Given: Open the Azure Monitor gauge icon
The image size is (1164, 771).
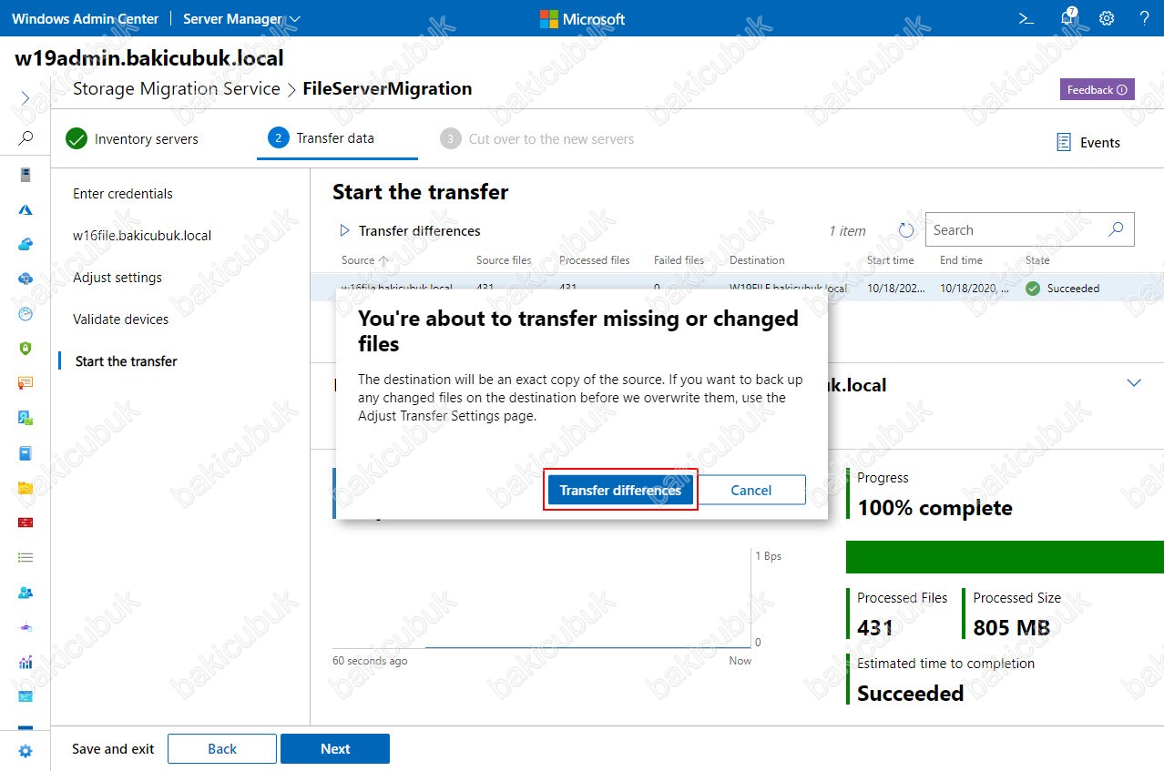Looking at the screenshot, I should tap(26, 314).
